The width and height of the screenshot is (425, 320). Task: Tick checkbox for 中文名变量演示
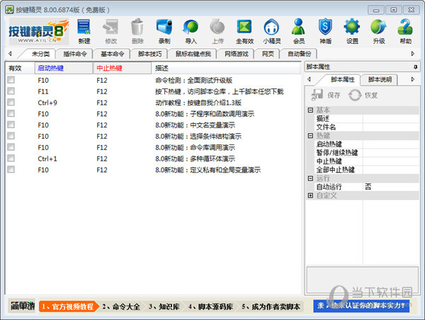(11, 125)
